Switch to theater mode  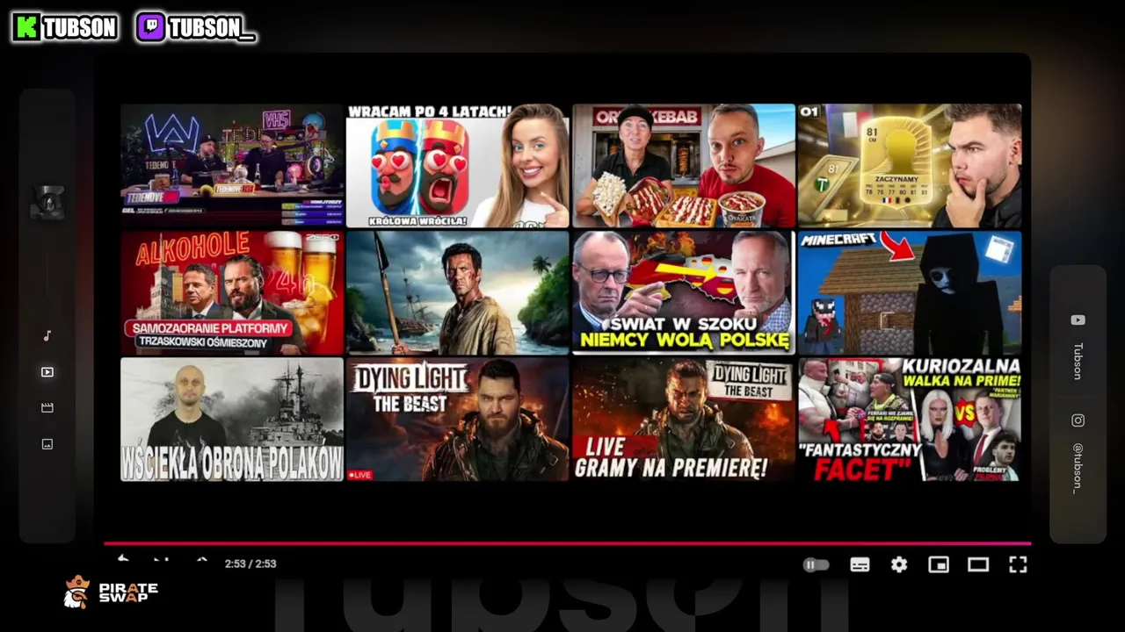(978, 564)
